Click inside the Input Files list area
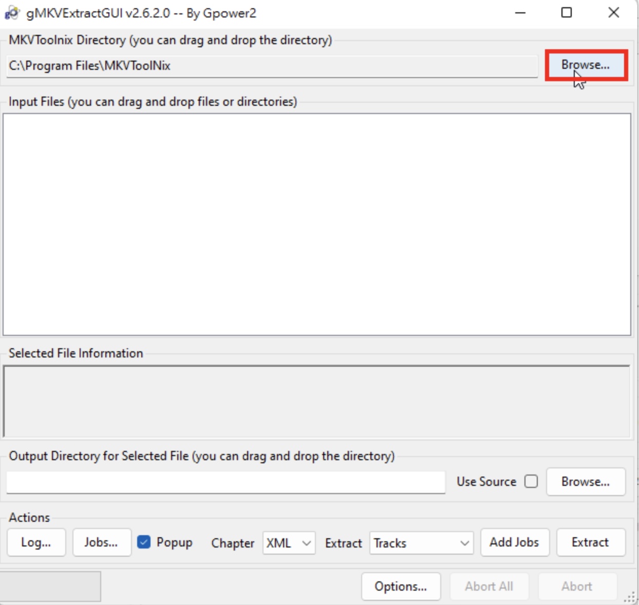The width and height of the screenshot is (639, 605). coord(317,224)
